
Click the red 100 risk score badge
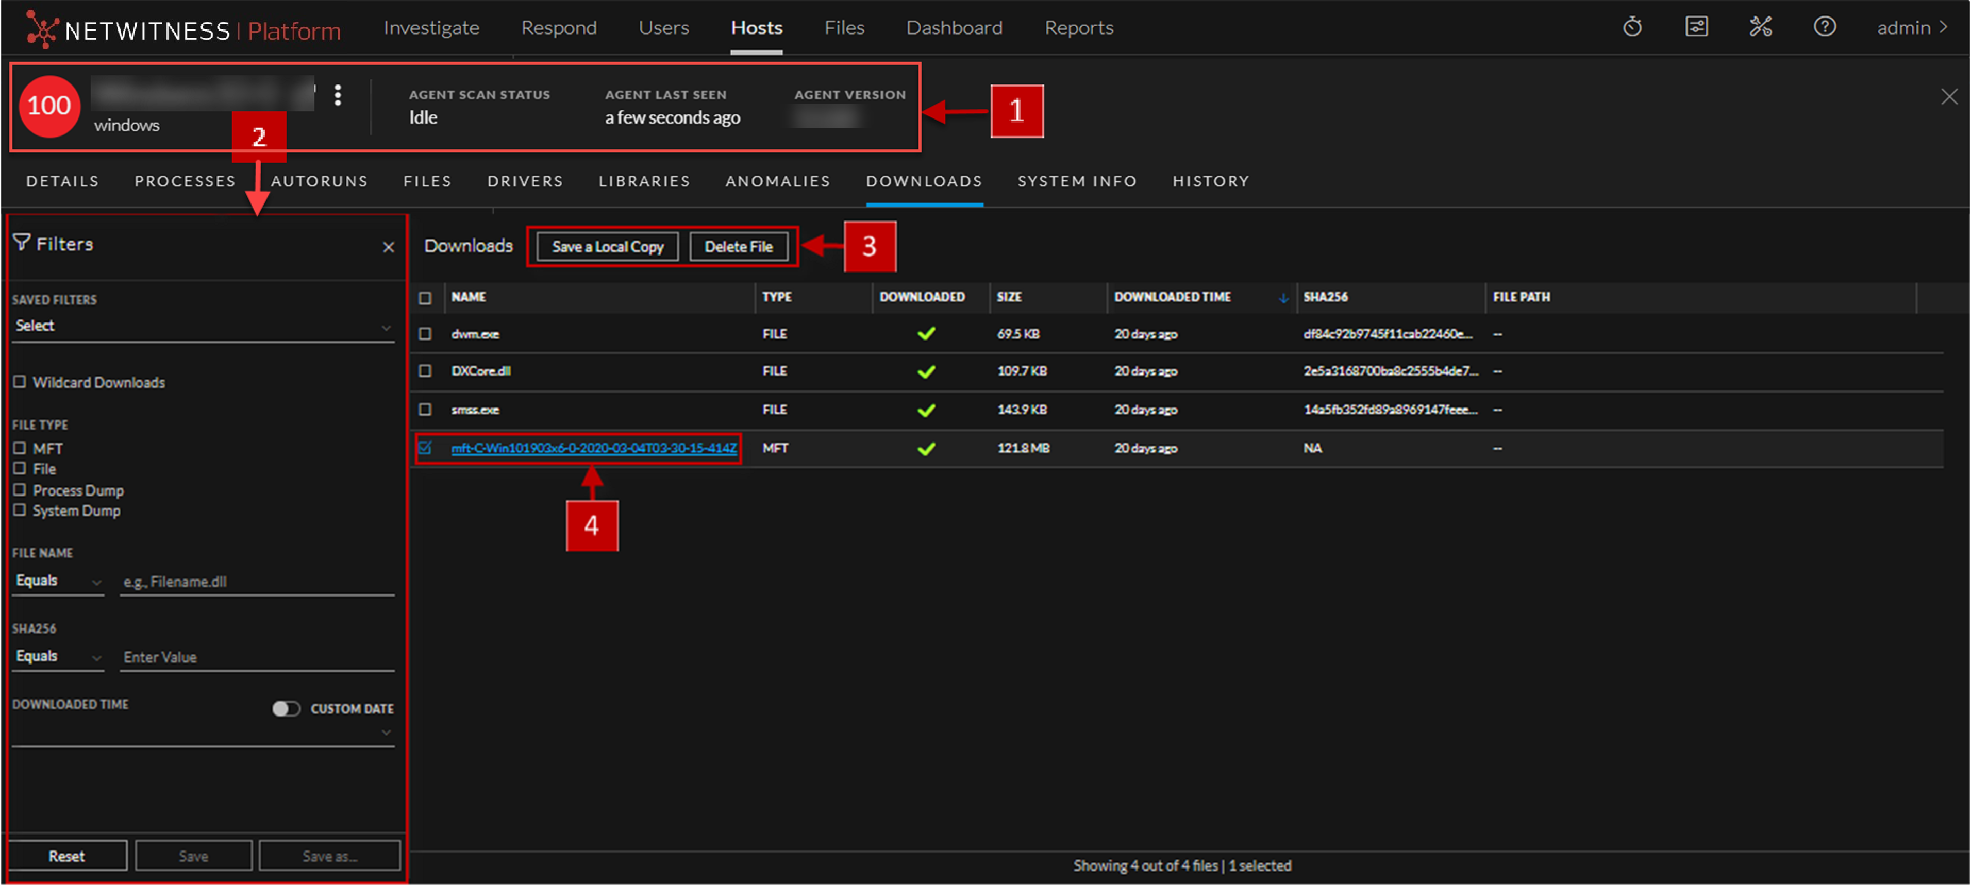[x=49, y=106]
